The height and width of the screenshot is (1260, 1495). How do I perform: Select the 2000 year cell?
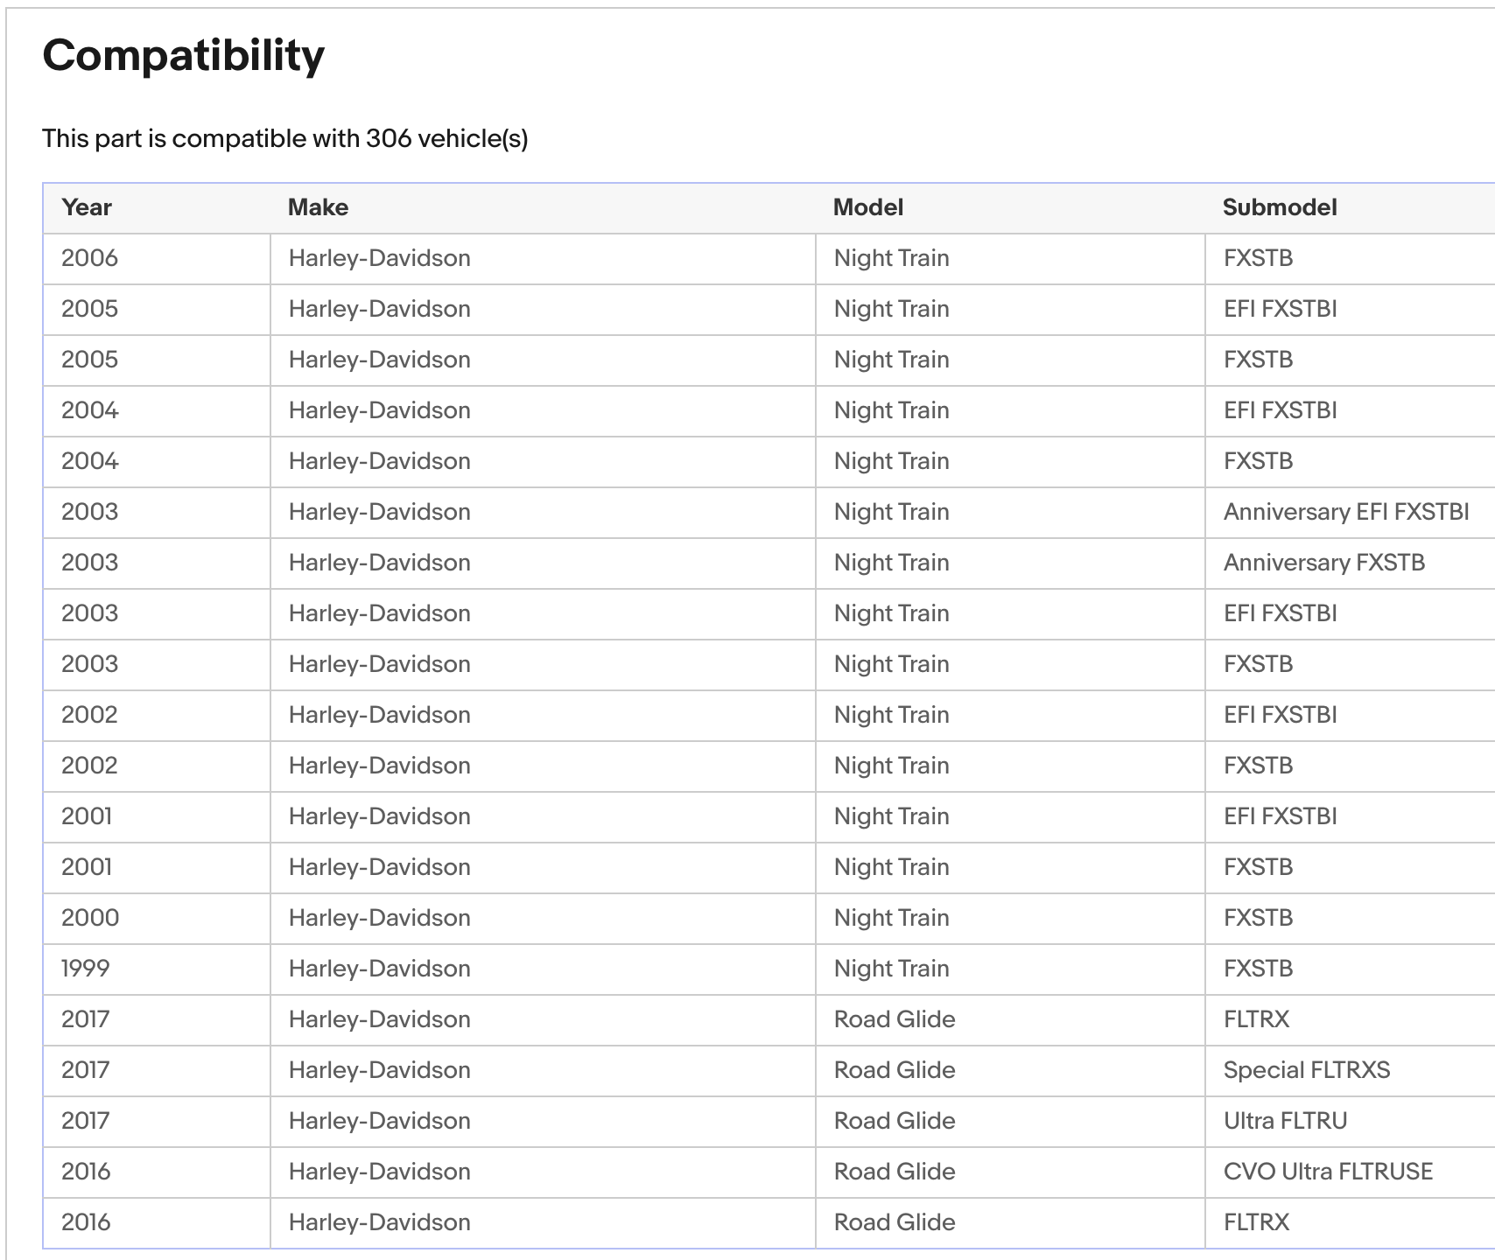click(x=90, y=918)
